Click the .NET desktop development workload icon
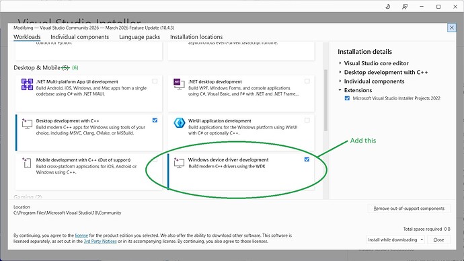 coord(179,84)
